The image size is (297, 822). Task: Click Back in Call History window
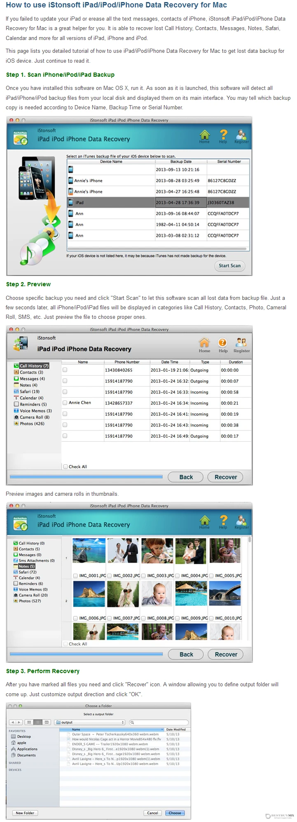[186, 477]
